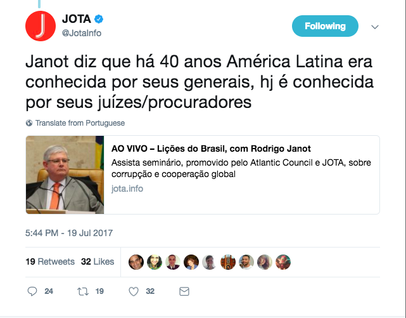View the 19 Retweets list
406x318 pixels.
coord(50,262)
